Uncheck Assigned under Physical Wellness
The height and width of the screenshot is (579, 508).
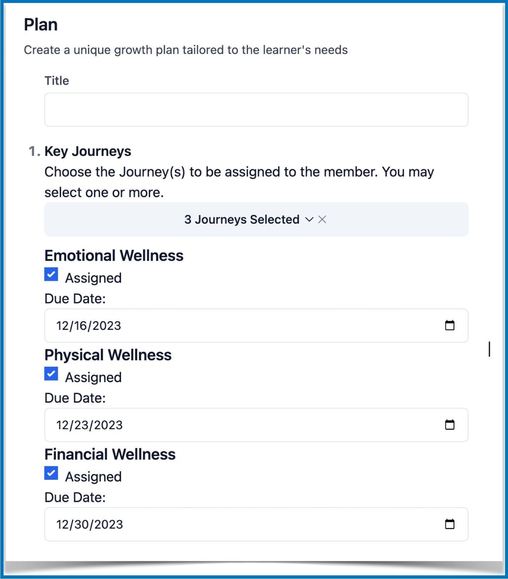[51, 374]
